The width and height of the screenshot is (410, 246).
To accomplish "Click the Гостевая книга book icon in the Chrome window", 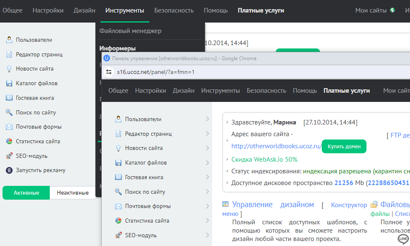I will [x=118, y=177].
